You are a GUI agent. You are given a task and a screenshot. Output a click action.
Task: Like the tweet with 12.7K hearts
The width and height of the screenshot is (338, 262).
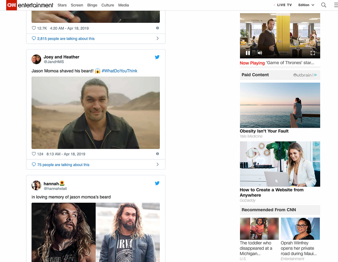(34, 28)
